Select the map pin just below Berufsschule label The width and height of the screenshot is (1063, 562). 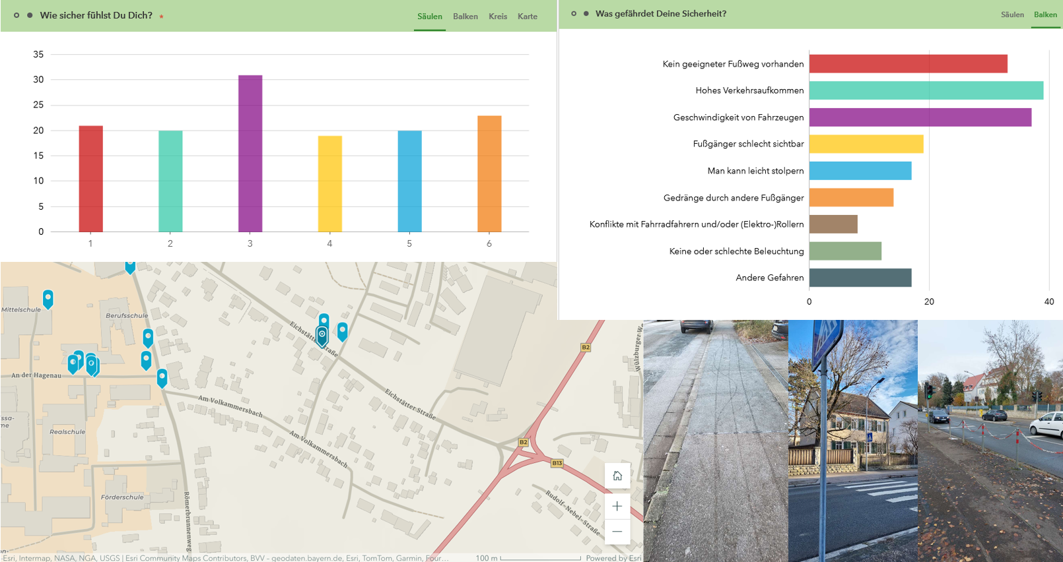tap(148, 338)
